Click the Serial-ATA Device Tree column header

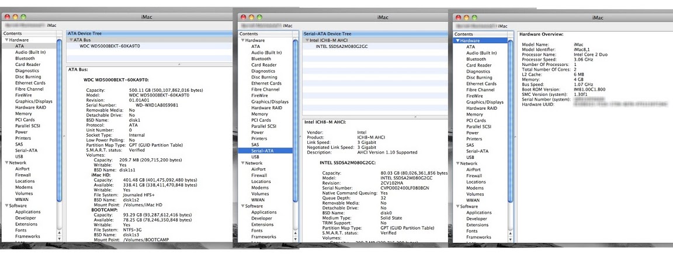tap(374, 34)
